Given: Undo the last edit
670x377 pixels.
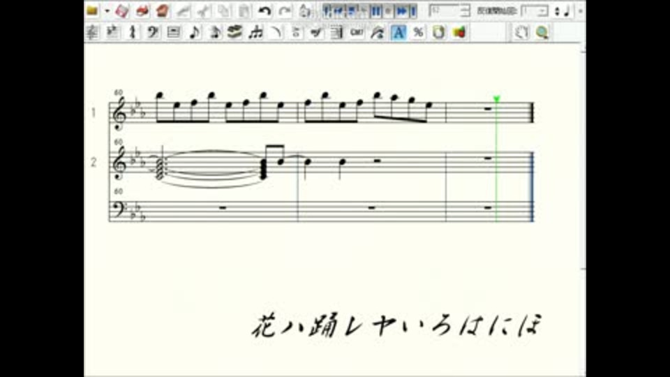Looking at the screenshot, I should point(265,10).
